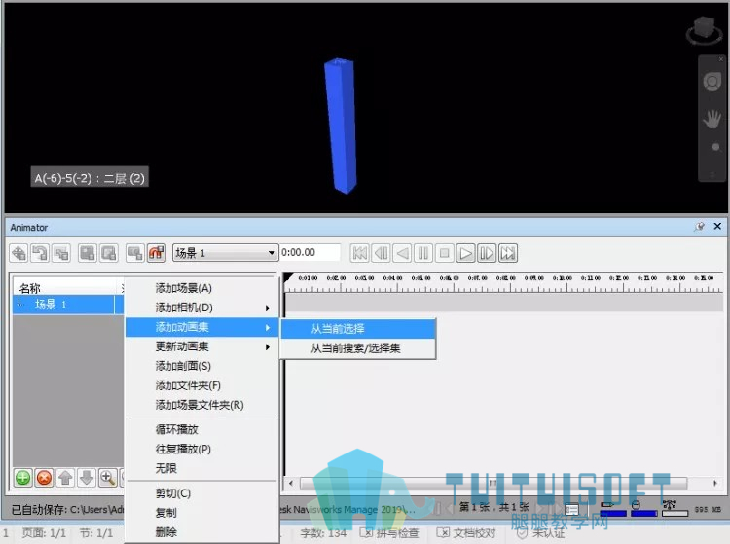Select 从当前搜索/选择集 in the submenu

(x=358, y=348)
